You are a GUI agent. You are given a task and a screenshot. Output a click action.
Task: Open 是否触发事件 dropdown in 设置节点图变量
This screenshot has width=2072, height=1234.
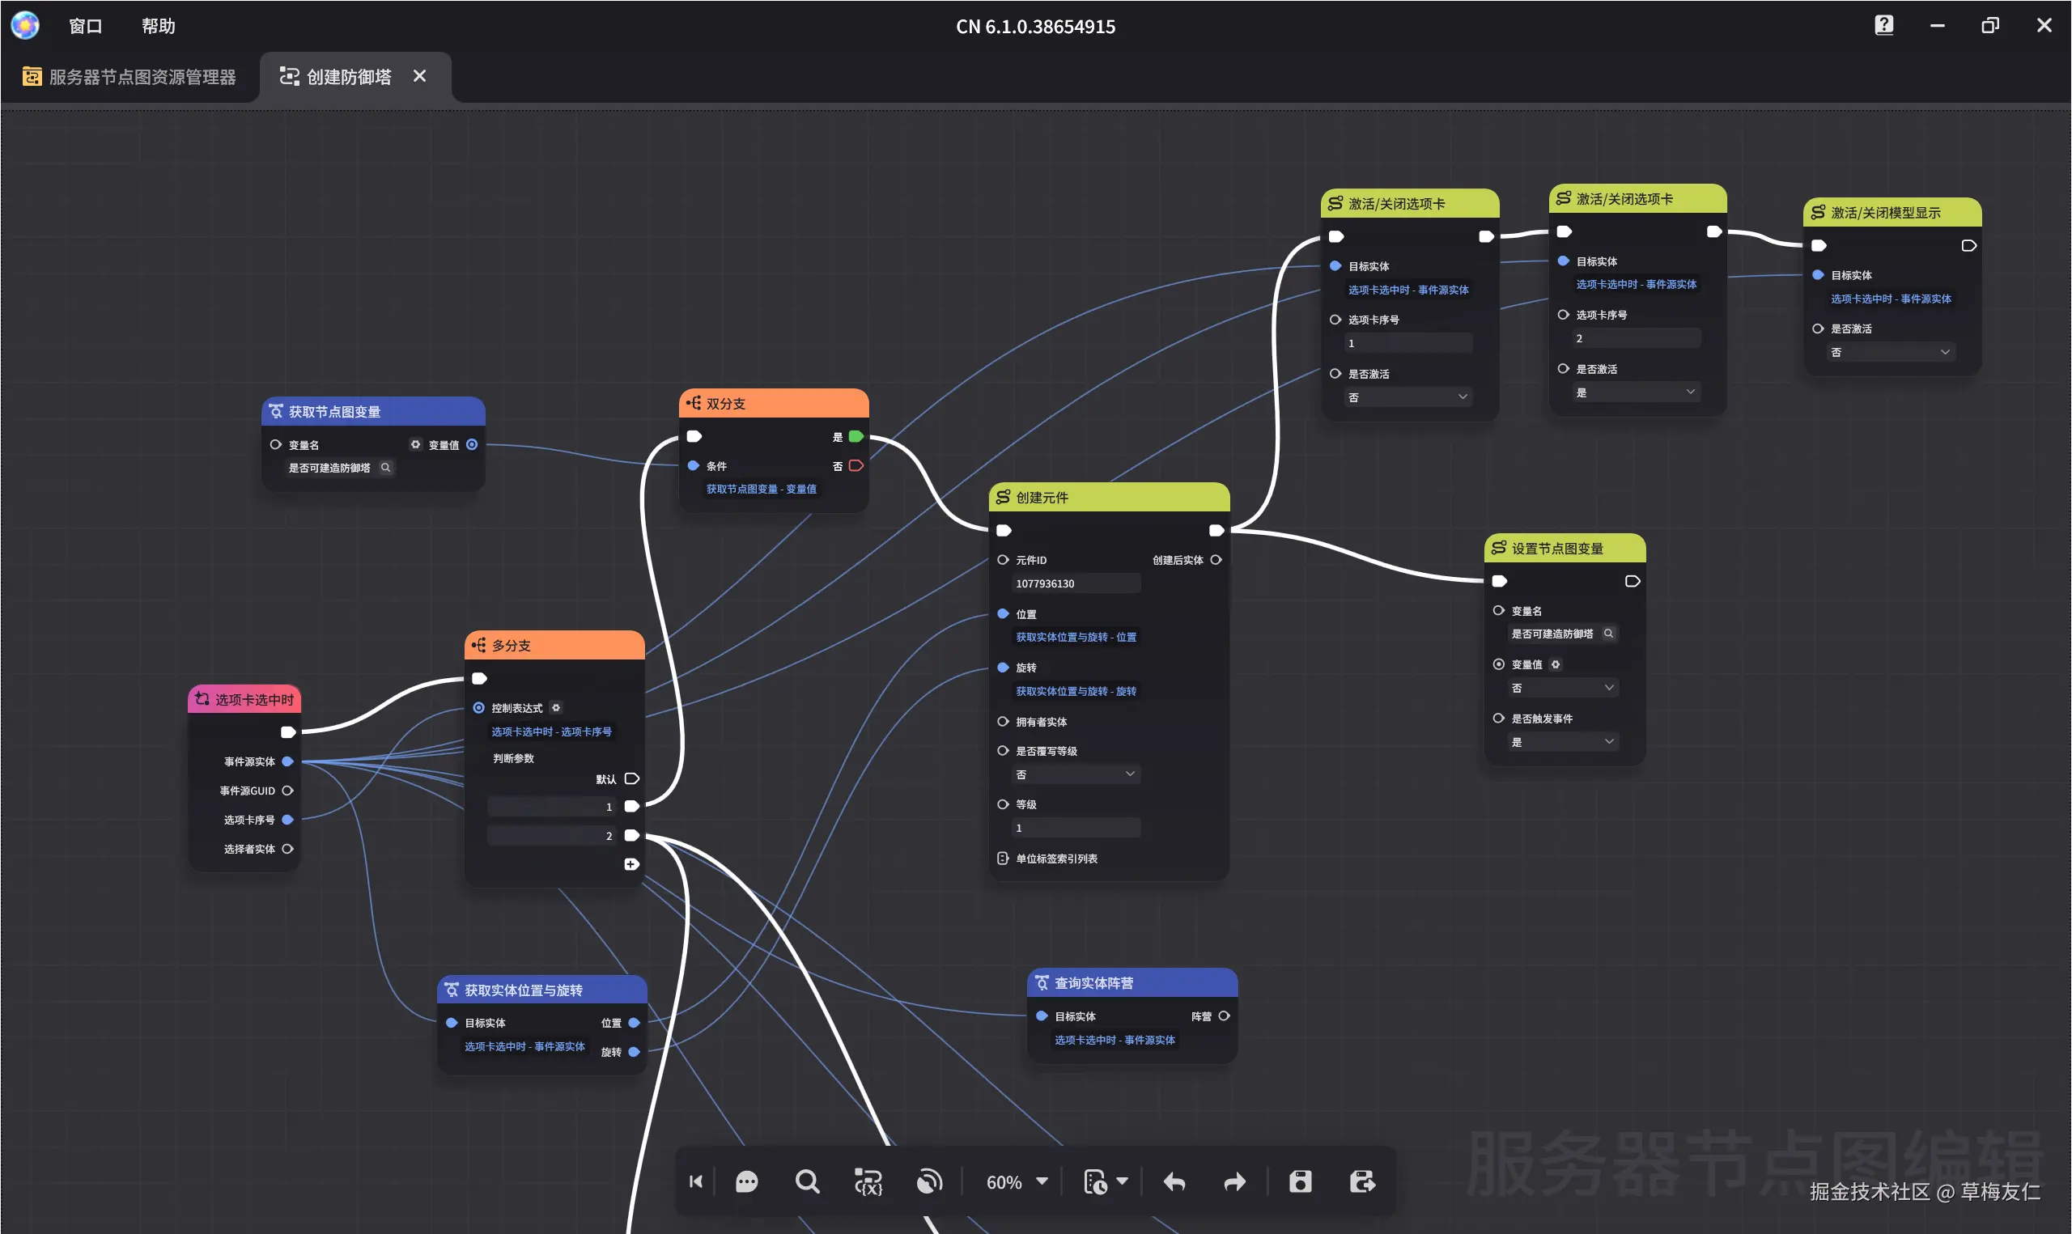[1562, 742]
